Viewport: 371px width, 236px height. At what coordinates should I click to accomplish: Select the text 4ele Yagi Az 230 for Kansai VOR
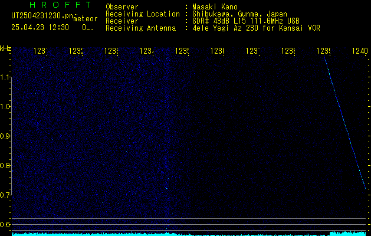pyautogui.click(x=256, y=28)
